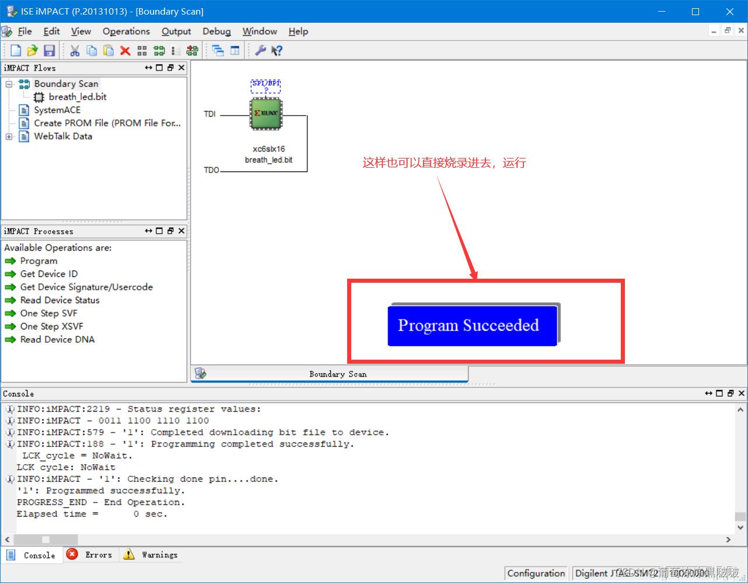Screen dimensions: 748x583
Task: Click the gray four-squares toolbar icon
Action: [x=142, y=51]
